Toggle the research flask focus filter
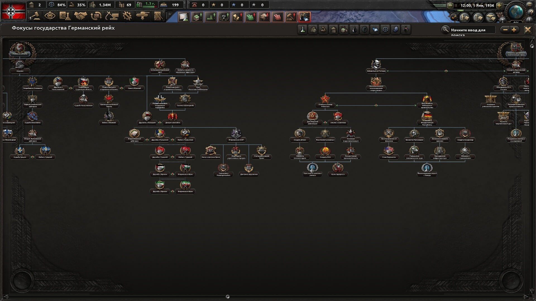 point(302,30)
